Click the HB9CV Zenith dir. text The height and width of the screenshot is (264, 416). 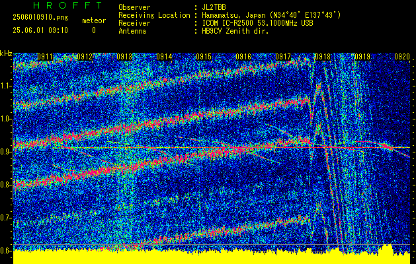tap(235, 31)
